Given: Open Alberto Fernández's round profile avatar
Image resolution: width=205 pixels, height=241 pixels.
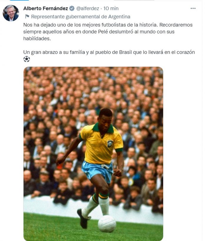Looking at the screenshot, I should click(x=11, y=13).
